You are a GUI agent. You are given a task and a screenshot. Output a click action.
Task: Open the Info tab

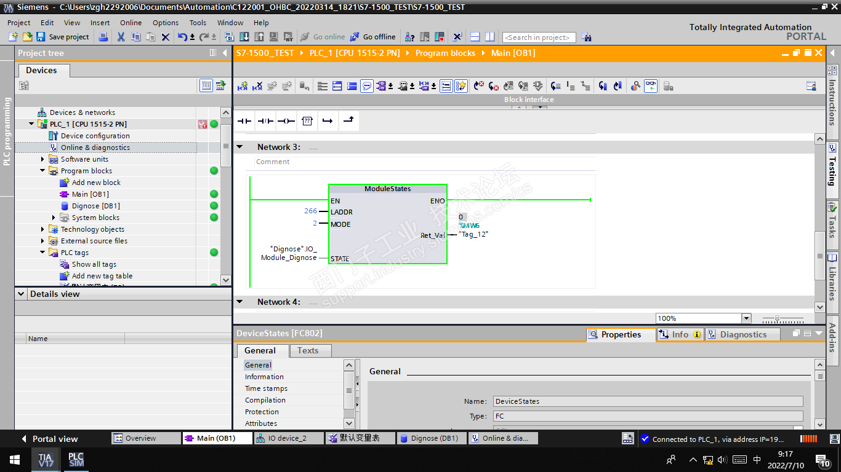pyautogui.click(x=680, y=334)
